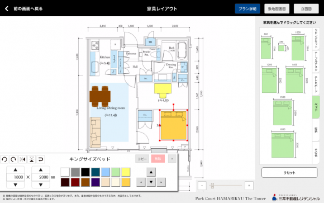The height and width of the screenshot is (203, 324).
Task: Pick the dark red color swatch
Action: pos(75,182)
